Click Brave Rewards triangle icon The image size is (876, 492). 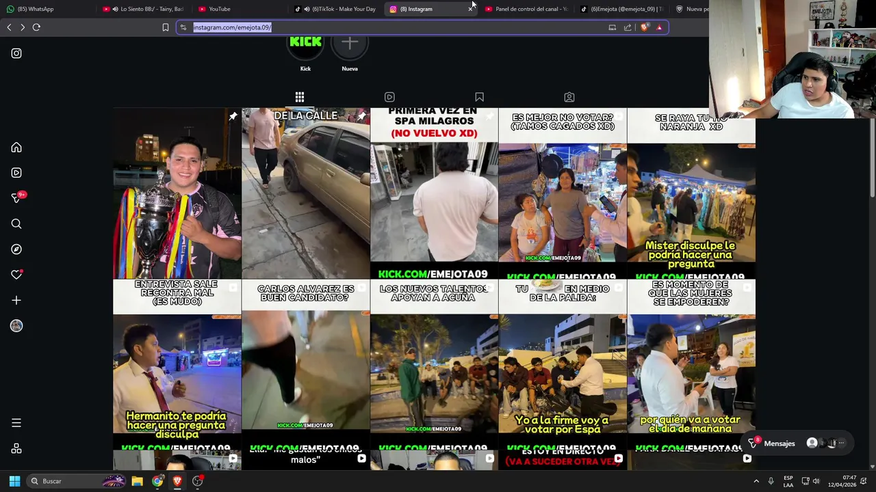pos(659,27)
